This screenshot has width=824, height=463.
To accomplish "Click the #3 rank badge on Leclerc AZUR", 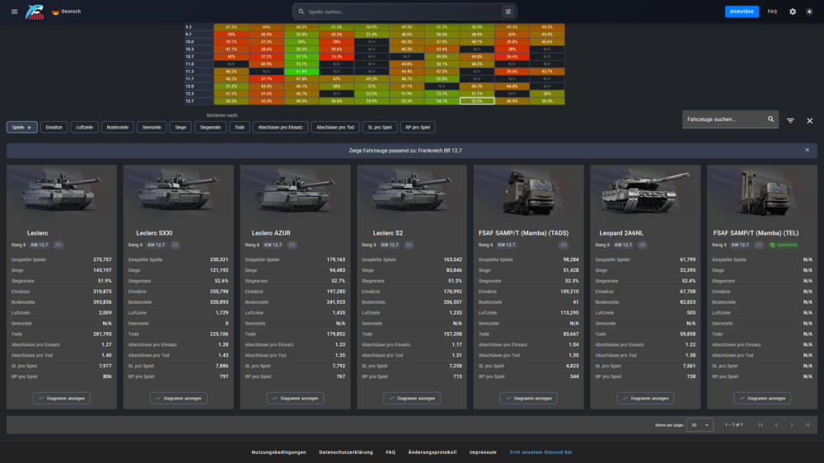I will click(292, 245).
